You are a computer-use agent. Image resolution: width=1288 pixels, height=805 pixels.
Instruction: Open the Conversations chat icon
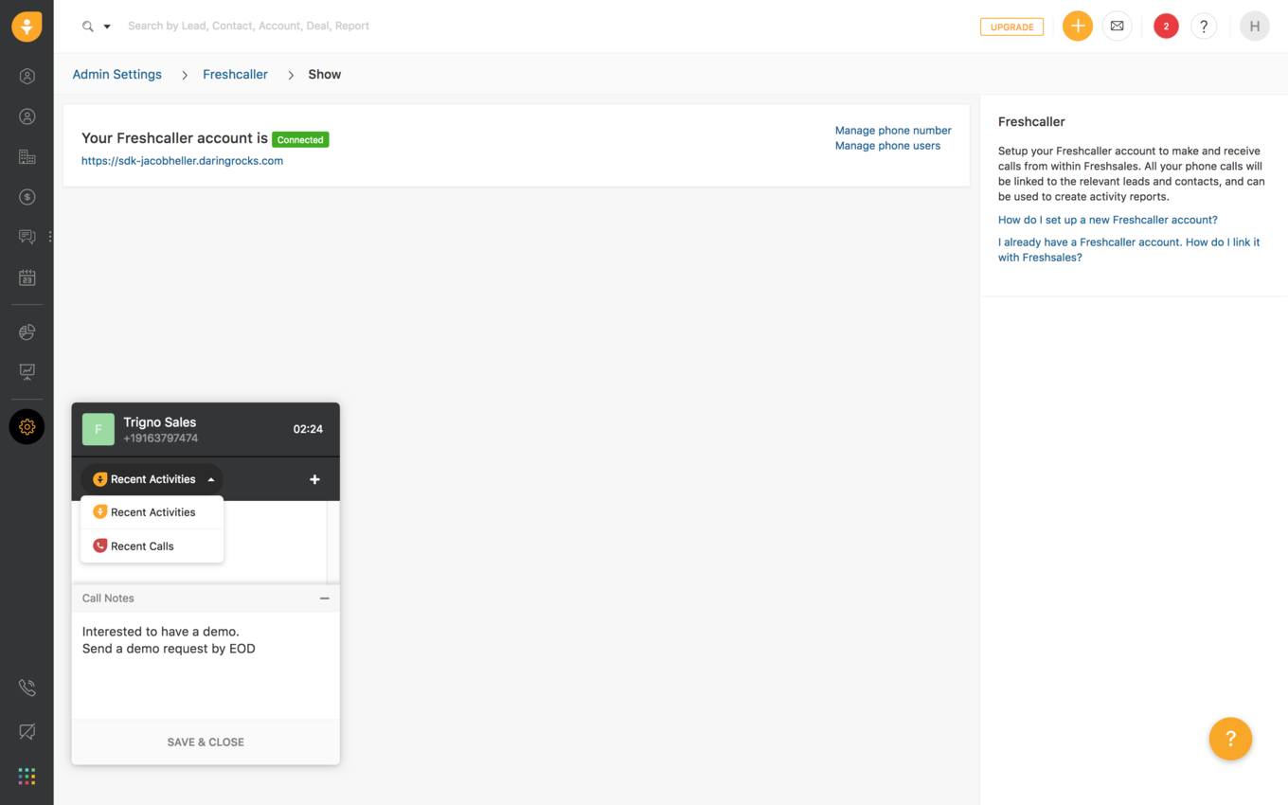(27, 237)
